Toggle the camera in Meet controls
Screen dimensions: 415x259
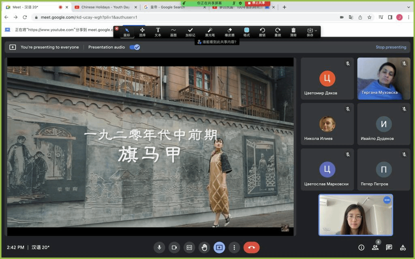[174, 247]
